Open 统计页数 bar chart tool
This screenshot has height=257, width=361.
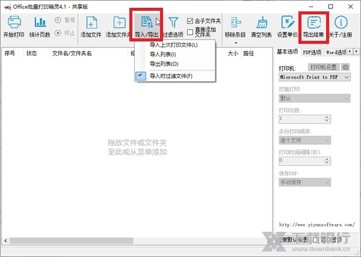(x=40, y=22)
